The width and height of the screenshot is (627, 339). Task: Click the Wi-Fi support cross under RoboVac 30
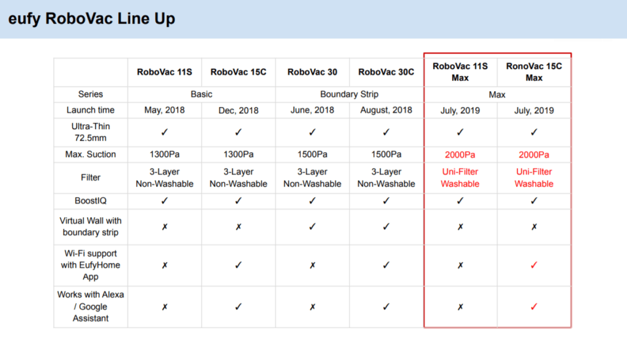(x=312, y=265)
